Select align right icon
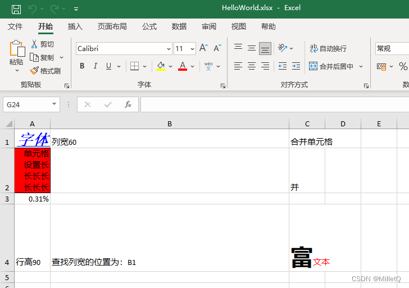The height and width of the screenshot is (288, 409). click(x=265, y=66)
